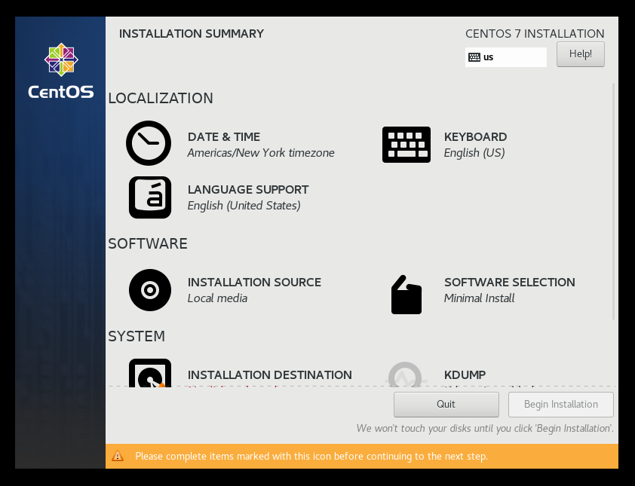Open Date & Time clock icon
635x486 pixels.
[x=149, y=143]
